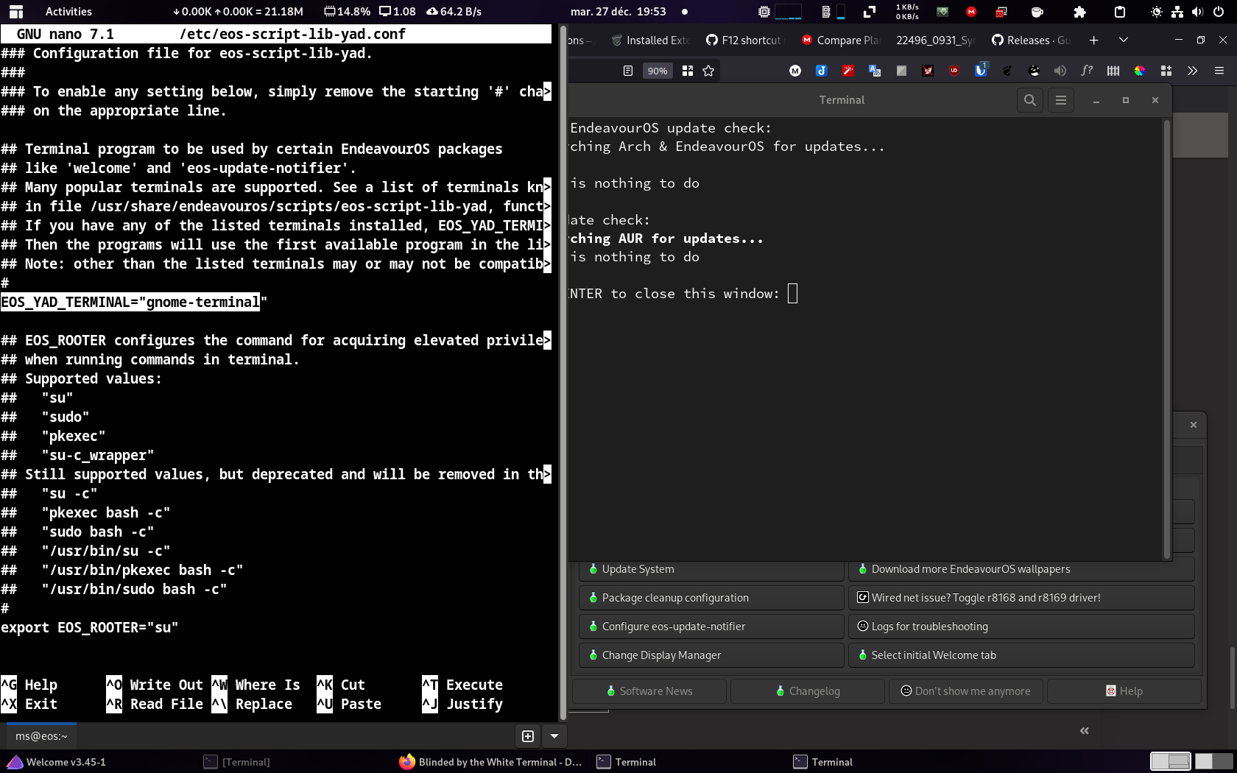
Task: Open a new browser tab with plus button
Action: pyautogui.click(x=1093, y=40)
